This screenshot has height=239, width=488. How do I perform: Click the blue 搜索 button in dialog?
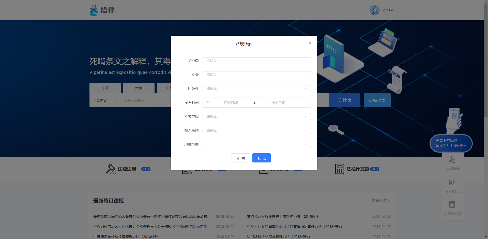click(261, 158)
